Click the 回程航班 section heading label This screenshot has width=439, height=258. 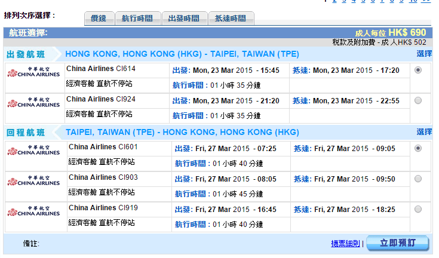tap(26, 133)
